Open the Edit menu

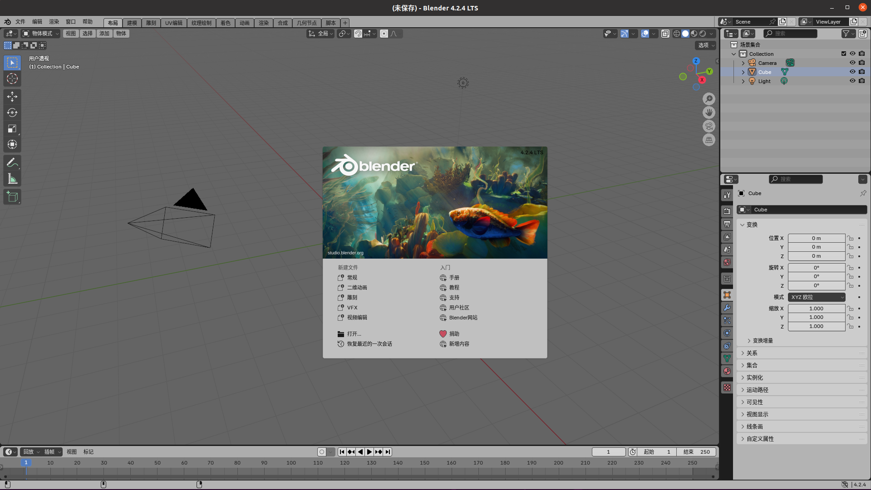(37, 22)
